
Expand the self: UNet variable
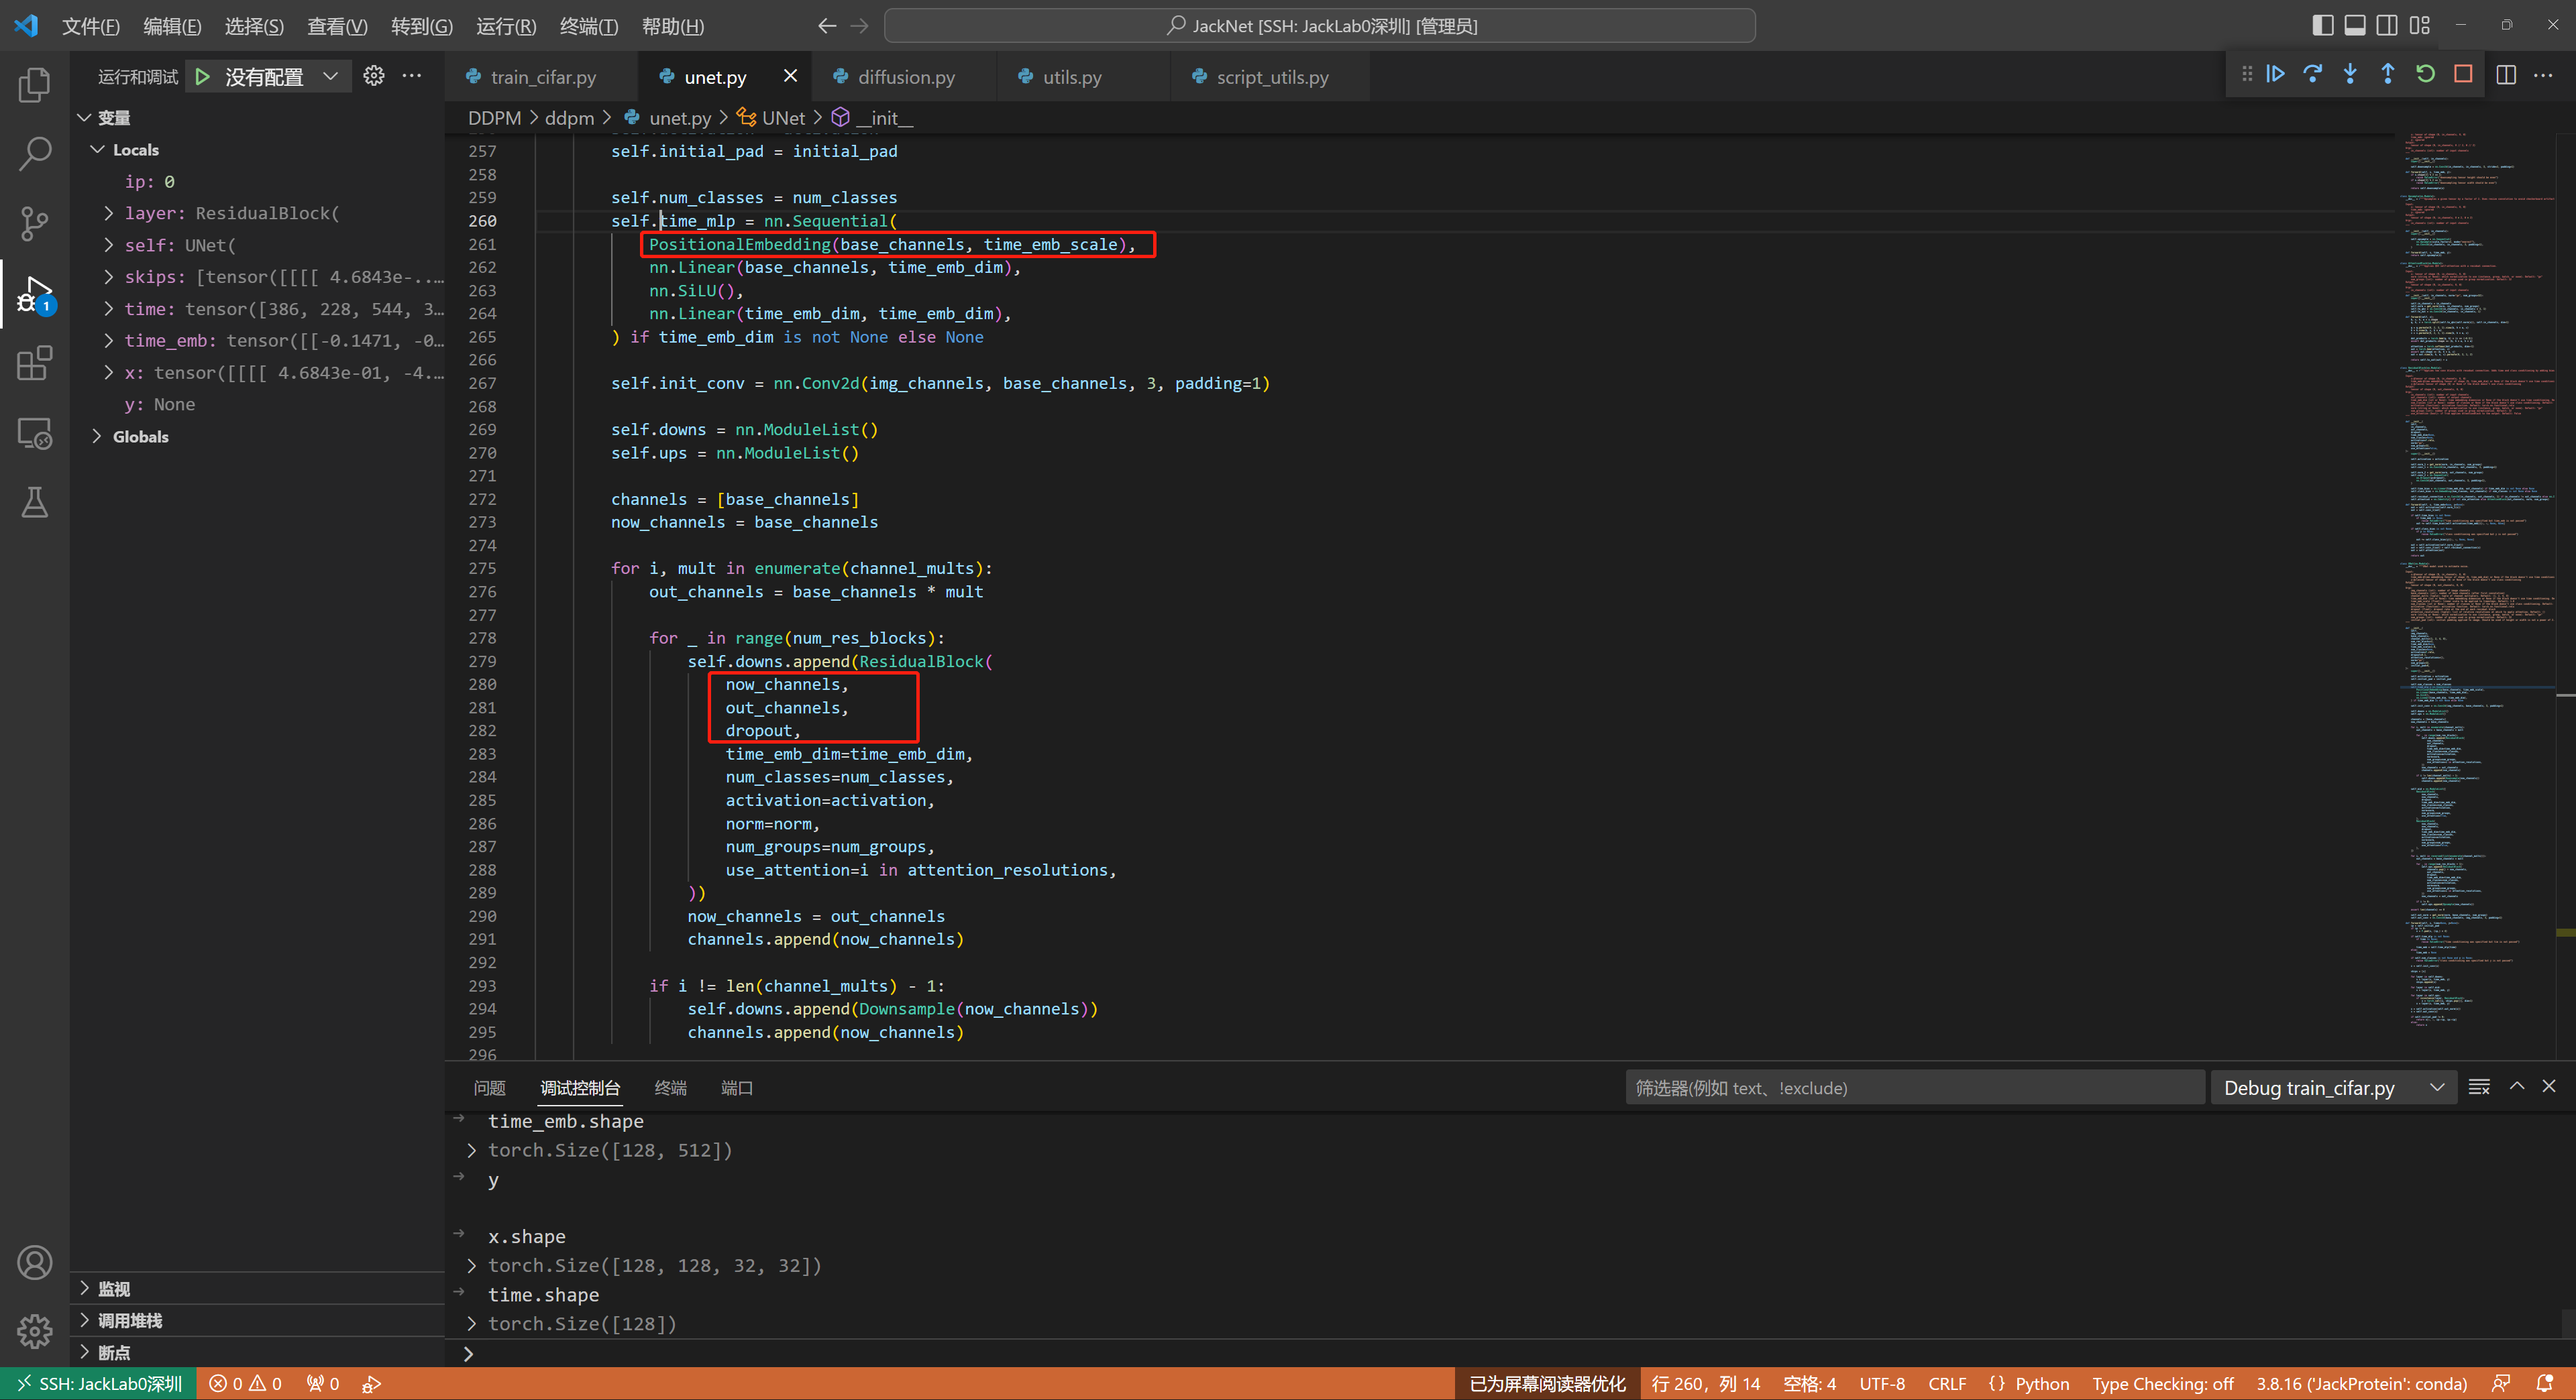[109, 245]
